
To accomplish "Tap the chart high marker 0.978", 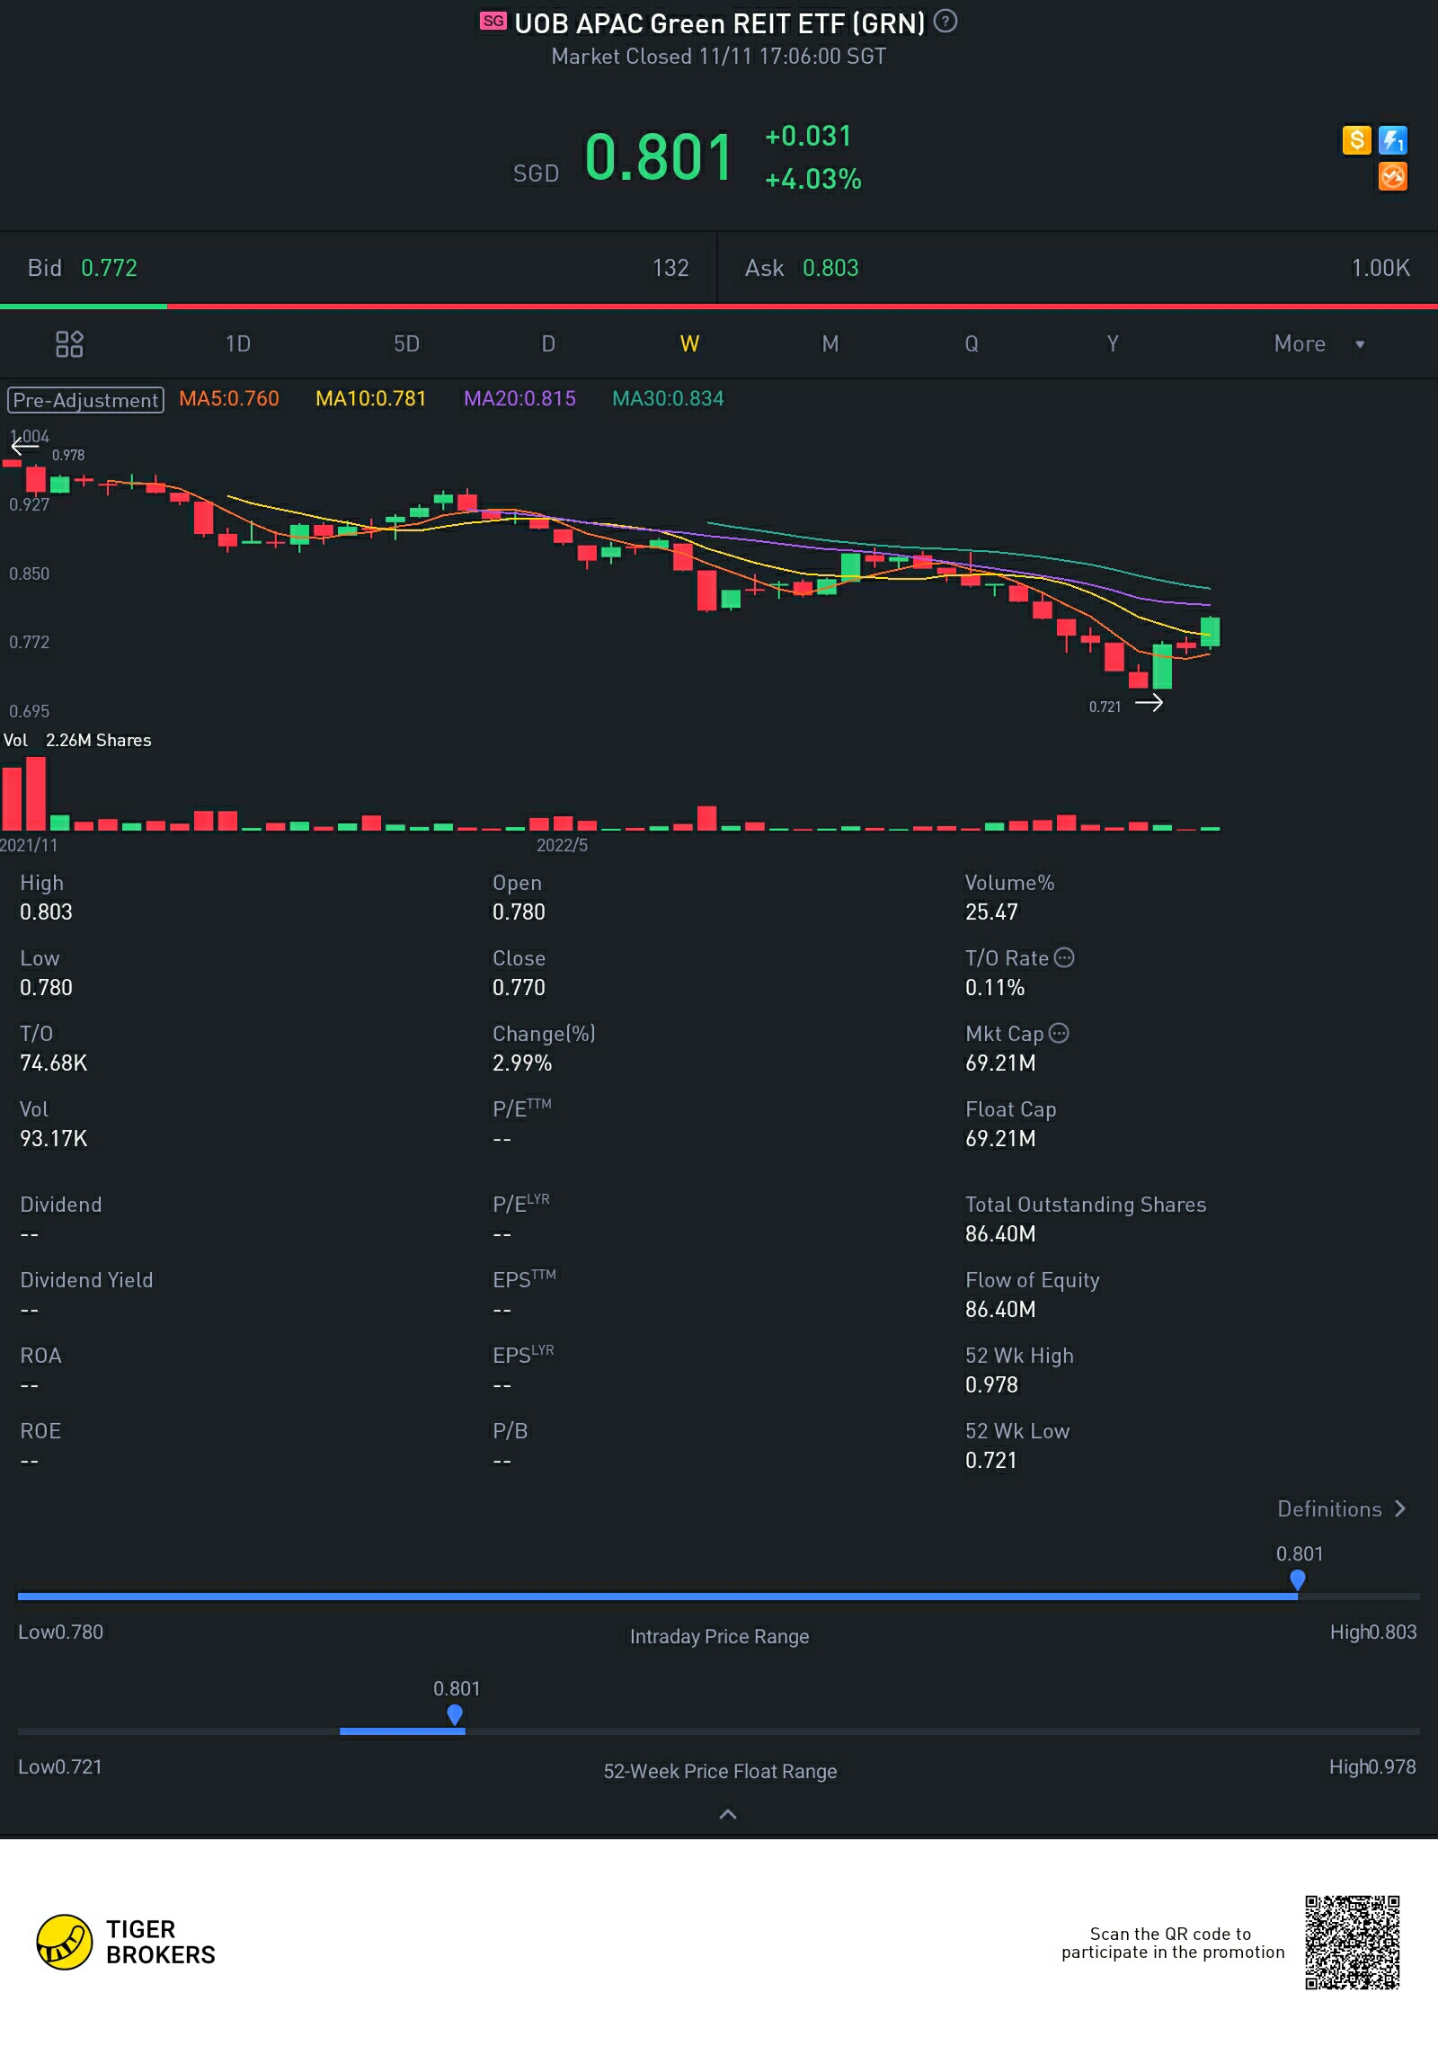I will pos(68,455).
